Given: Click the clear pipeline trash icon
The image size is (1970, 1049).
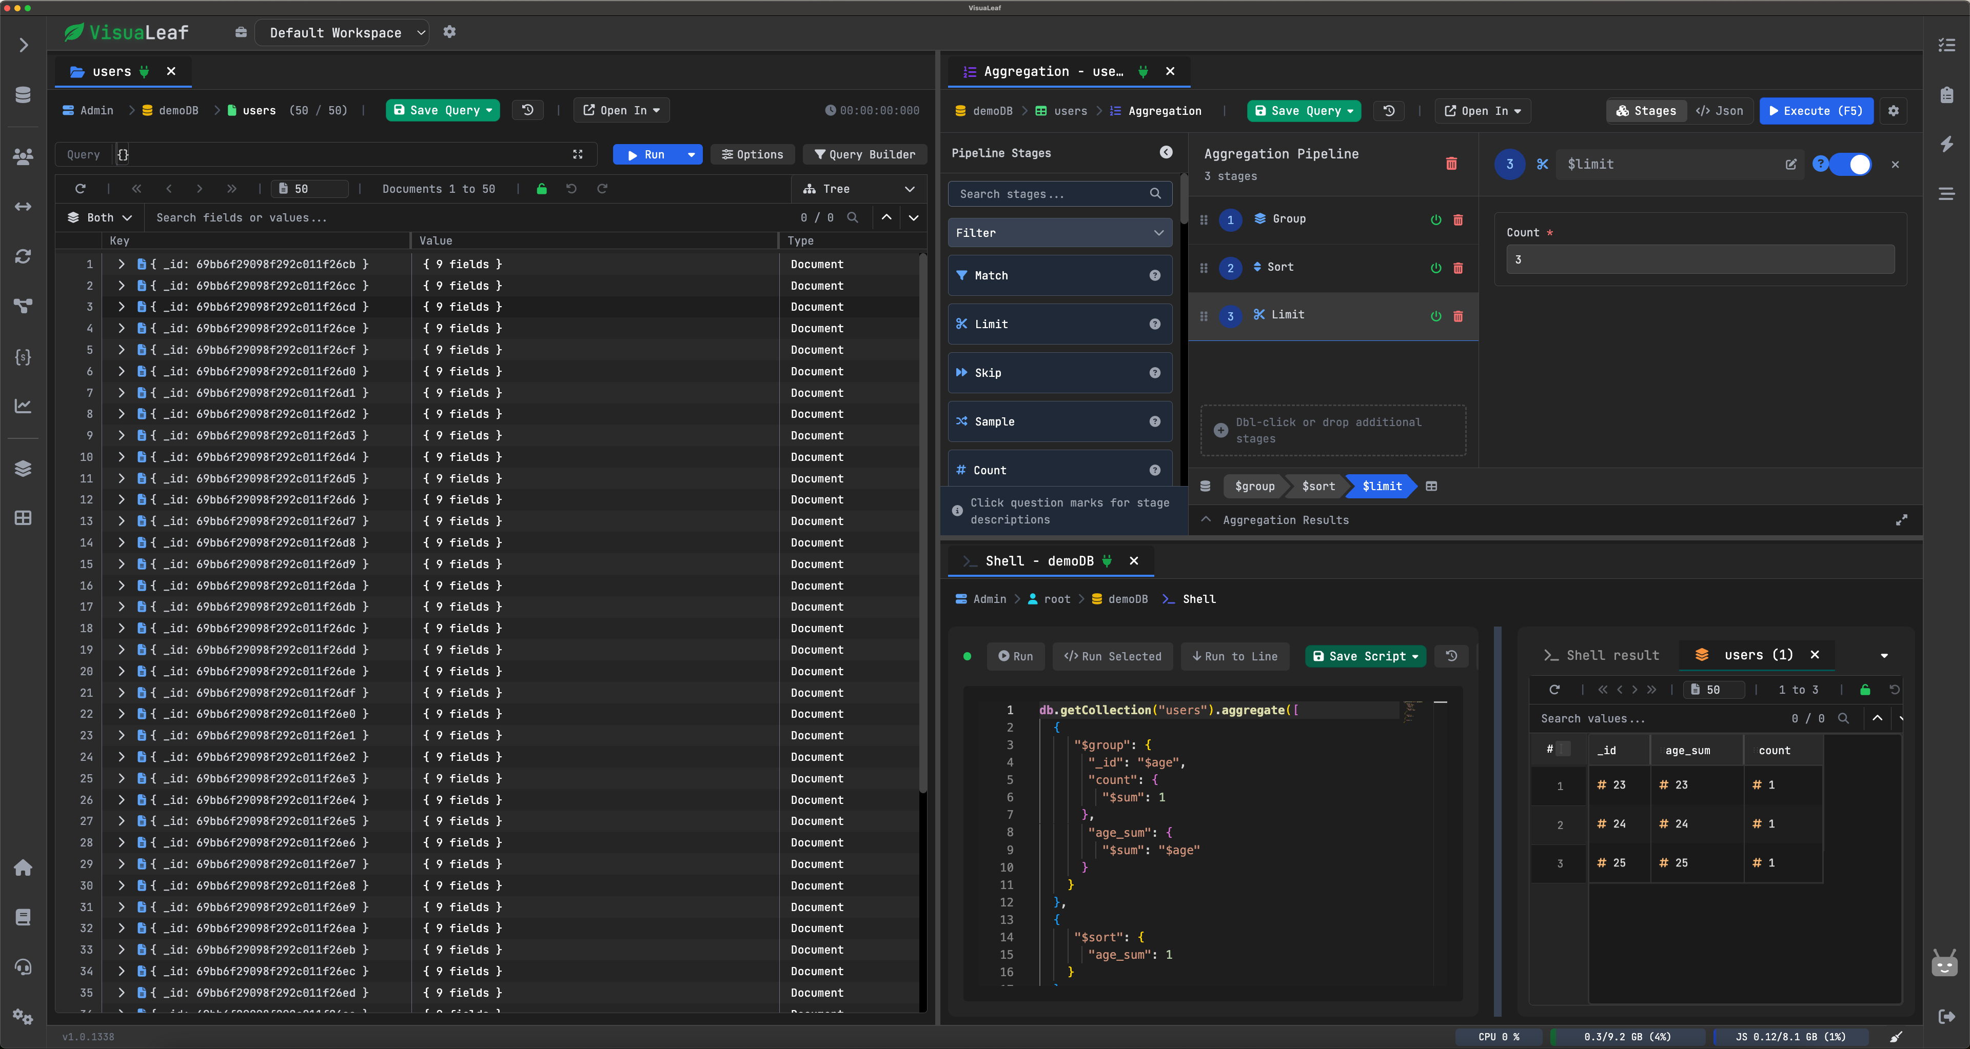Looking at the screenshot, I should coord(1451,164).
